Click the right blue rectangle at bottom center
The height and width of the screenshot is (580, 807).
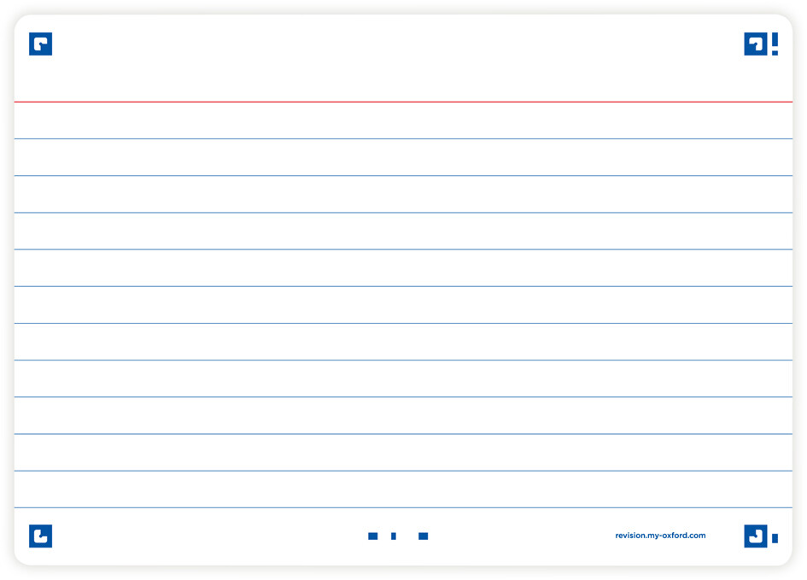423,536
